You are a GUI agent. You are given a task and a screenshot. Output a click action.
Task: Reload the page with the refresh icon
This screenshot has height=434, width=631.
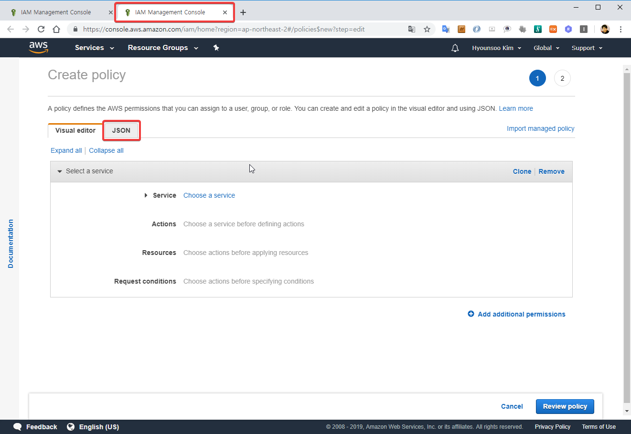point(41,29)
